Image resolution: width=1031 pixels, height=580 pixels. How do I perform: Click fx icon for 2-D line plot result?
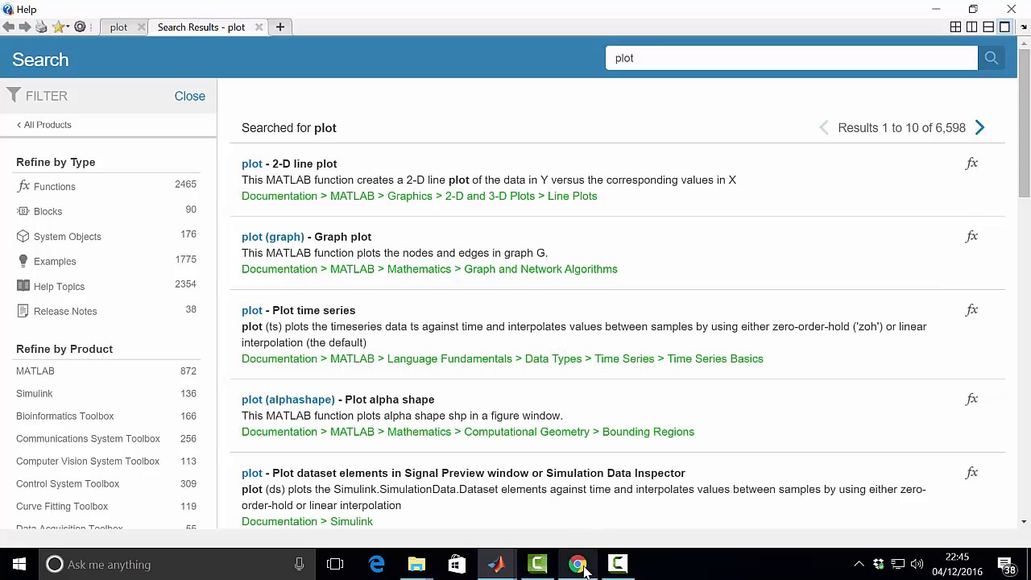click(x=971, y=164)
